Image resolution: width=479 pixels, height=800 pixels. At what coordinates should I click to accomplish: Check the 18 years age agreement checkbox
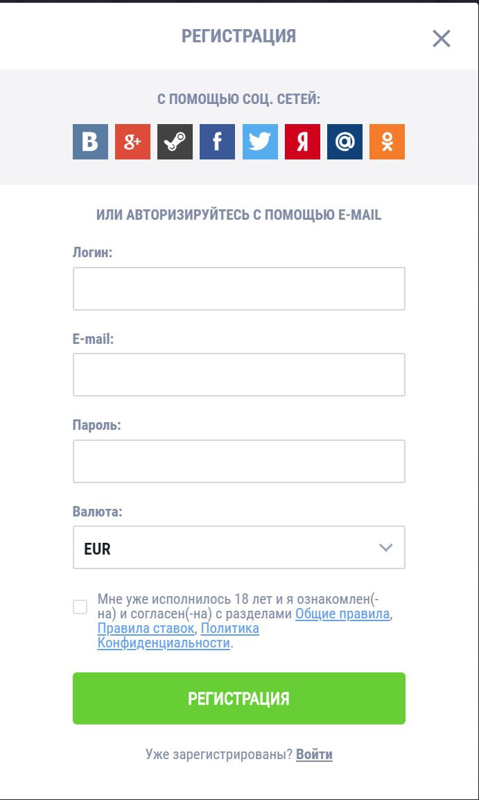(x=80, y=607)
